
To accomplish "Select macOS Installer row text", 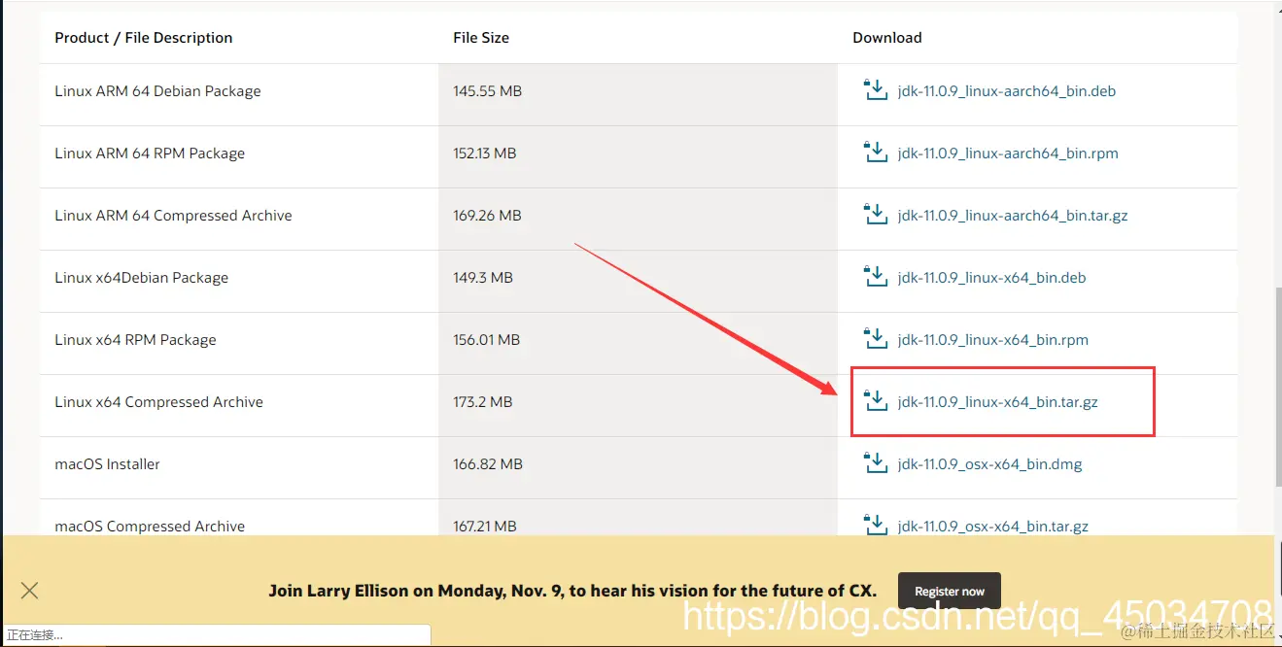I will (x=107, y=464).
